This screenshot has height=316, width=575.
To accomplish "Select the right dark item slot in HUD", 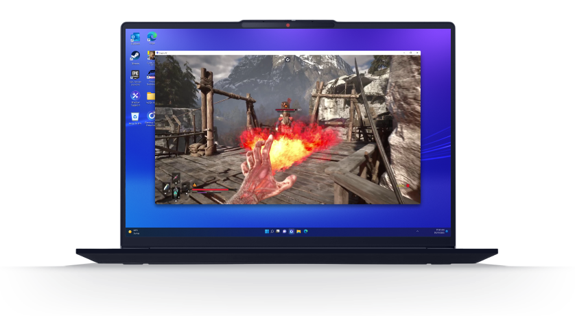I will (185, 188).
